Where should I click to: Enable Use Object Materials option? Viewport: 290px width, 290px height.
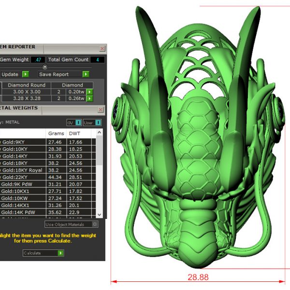[95, 224]
